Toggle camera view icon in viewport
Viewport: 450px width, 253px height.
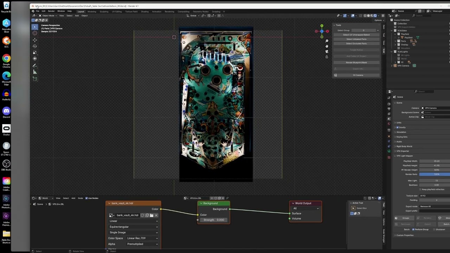coord(327,51)
